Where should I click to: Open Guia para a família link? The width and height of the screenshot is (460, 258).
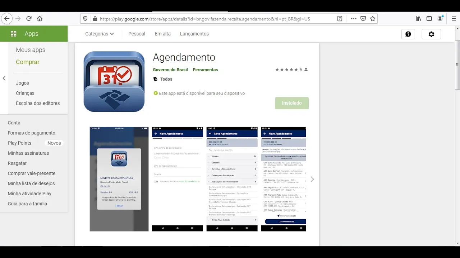27,204
